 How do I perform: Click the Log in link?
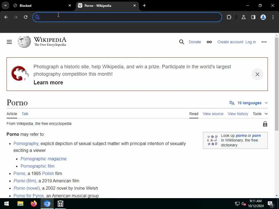click(251, 42)
